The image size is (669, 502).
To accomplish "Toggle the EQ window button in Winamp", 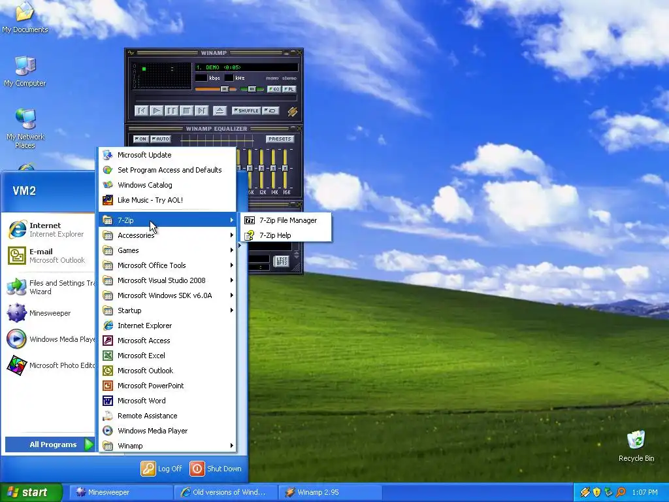I will (274, 89).
